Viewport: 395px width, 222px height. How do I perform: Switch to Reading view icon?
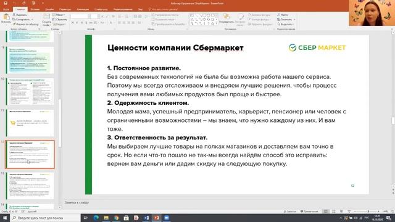(341, 212)
